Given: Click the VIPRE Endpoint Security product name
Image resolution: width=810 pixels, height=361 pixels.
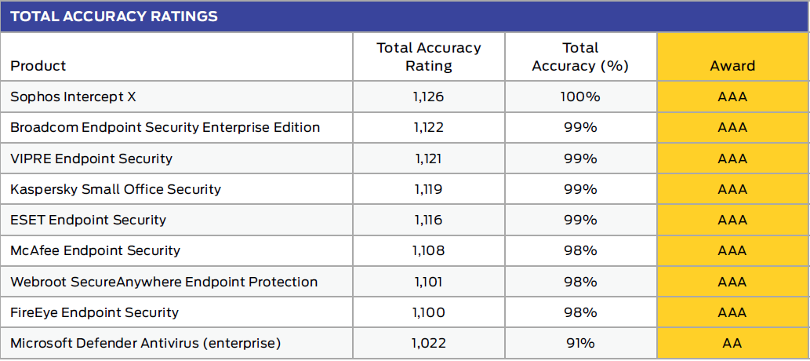Looking at the screenshot, I should point(91,159).
